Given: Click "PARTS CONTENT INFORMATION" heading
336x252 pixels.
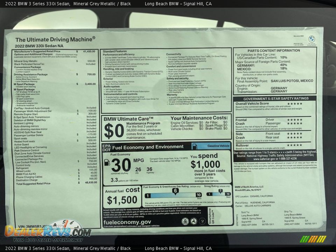Looking at the screenshot, I should tap(274, 50).
